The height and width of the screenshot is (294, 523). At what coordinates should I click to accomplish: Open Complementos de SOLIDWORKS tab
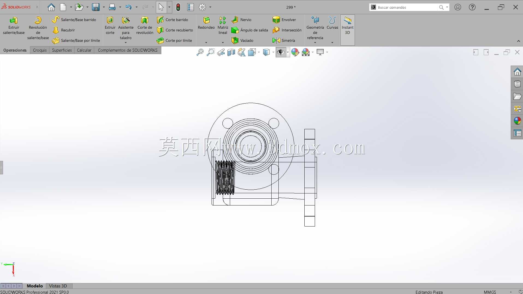click(128, 50)
